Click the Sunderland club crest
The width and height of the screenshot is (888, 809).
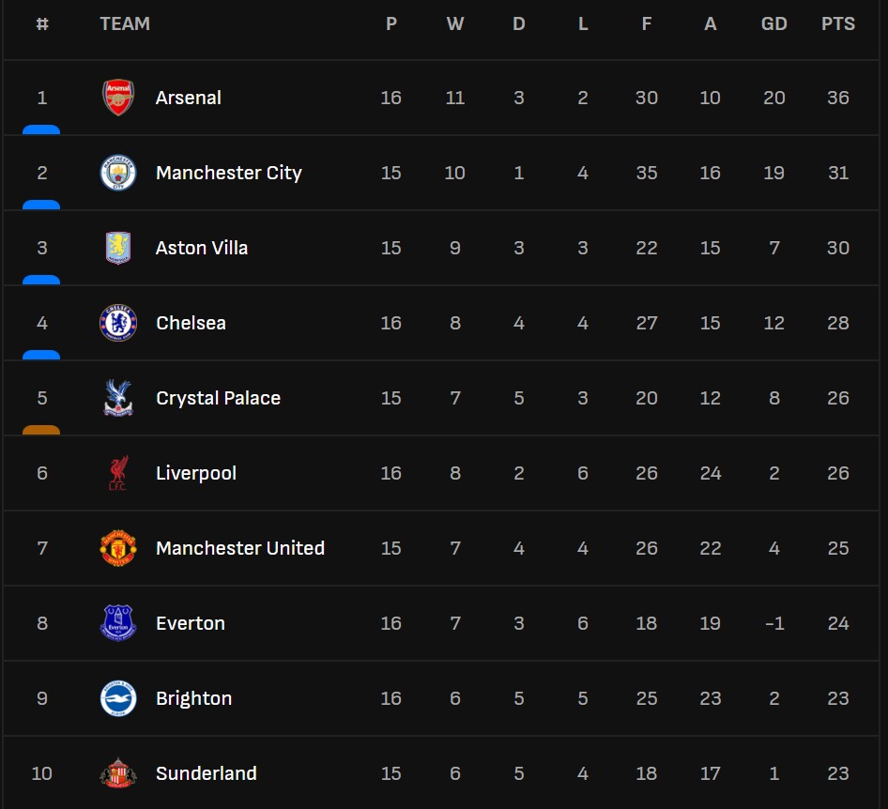tap(118, 773)
